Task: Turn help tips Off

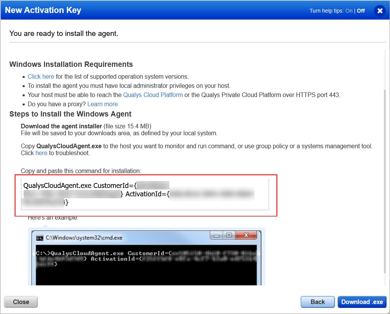Action: [361, 11]
